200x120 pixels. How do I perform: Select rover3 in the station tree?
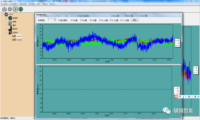coord(19,40)
